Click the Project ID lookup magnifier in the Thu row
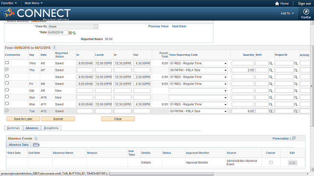 pos(296,70)
